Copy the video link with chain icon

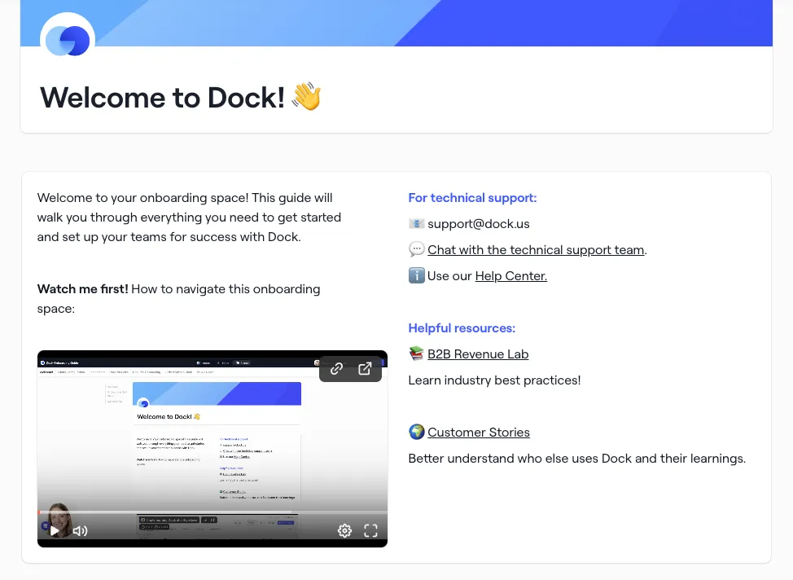pos(337,368)
